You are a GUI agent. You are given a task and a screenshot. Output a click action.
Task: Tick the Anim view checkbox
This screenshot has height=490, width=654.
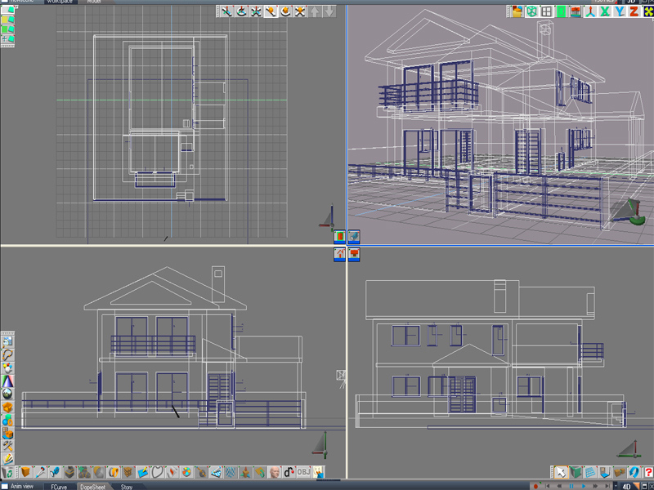click(5, 486)
